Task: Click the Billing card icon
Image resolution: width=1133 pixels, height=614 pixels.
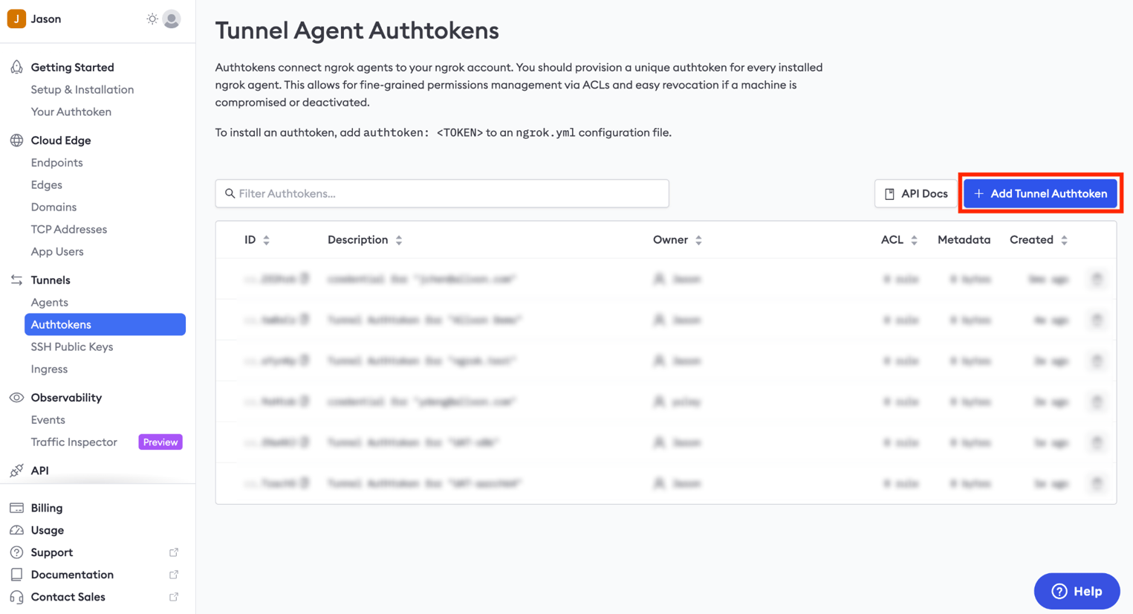Action: (x=16, y=508)
